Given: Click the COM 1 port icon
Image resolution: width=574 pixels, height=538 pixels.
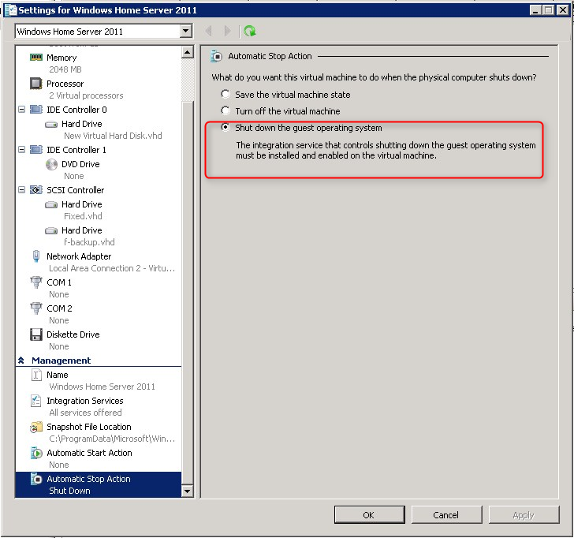Looking at the screenshot, I should click(36, 282).
